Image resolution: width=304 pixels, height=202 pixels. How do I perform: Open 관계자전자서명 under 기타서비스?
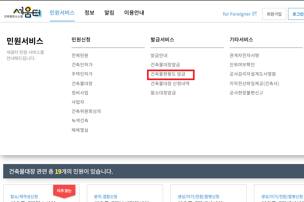point(244,56)
